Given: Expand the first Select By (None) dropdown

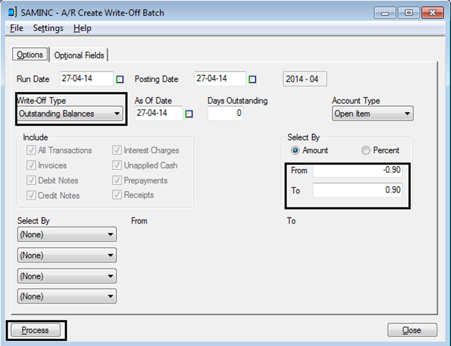Looking at the screenshot, I should (67, 234).
